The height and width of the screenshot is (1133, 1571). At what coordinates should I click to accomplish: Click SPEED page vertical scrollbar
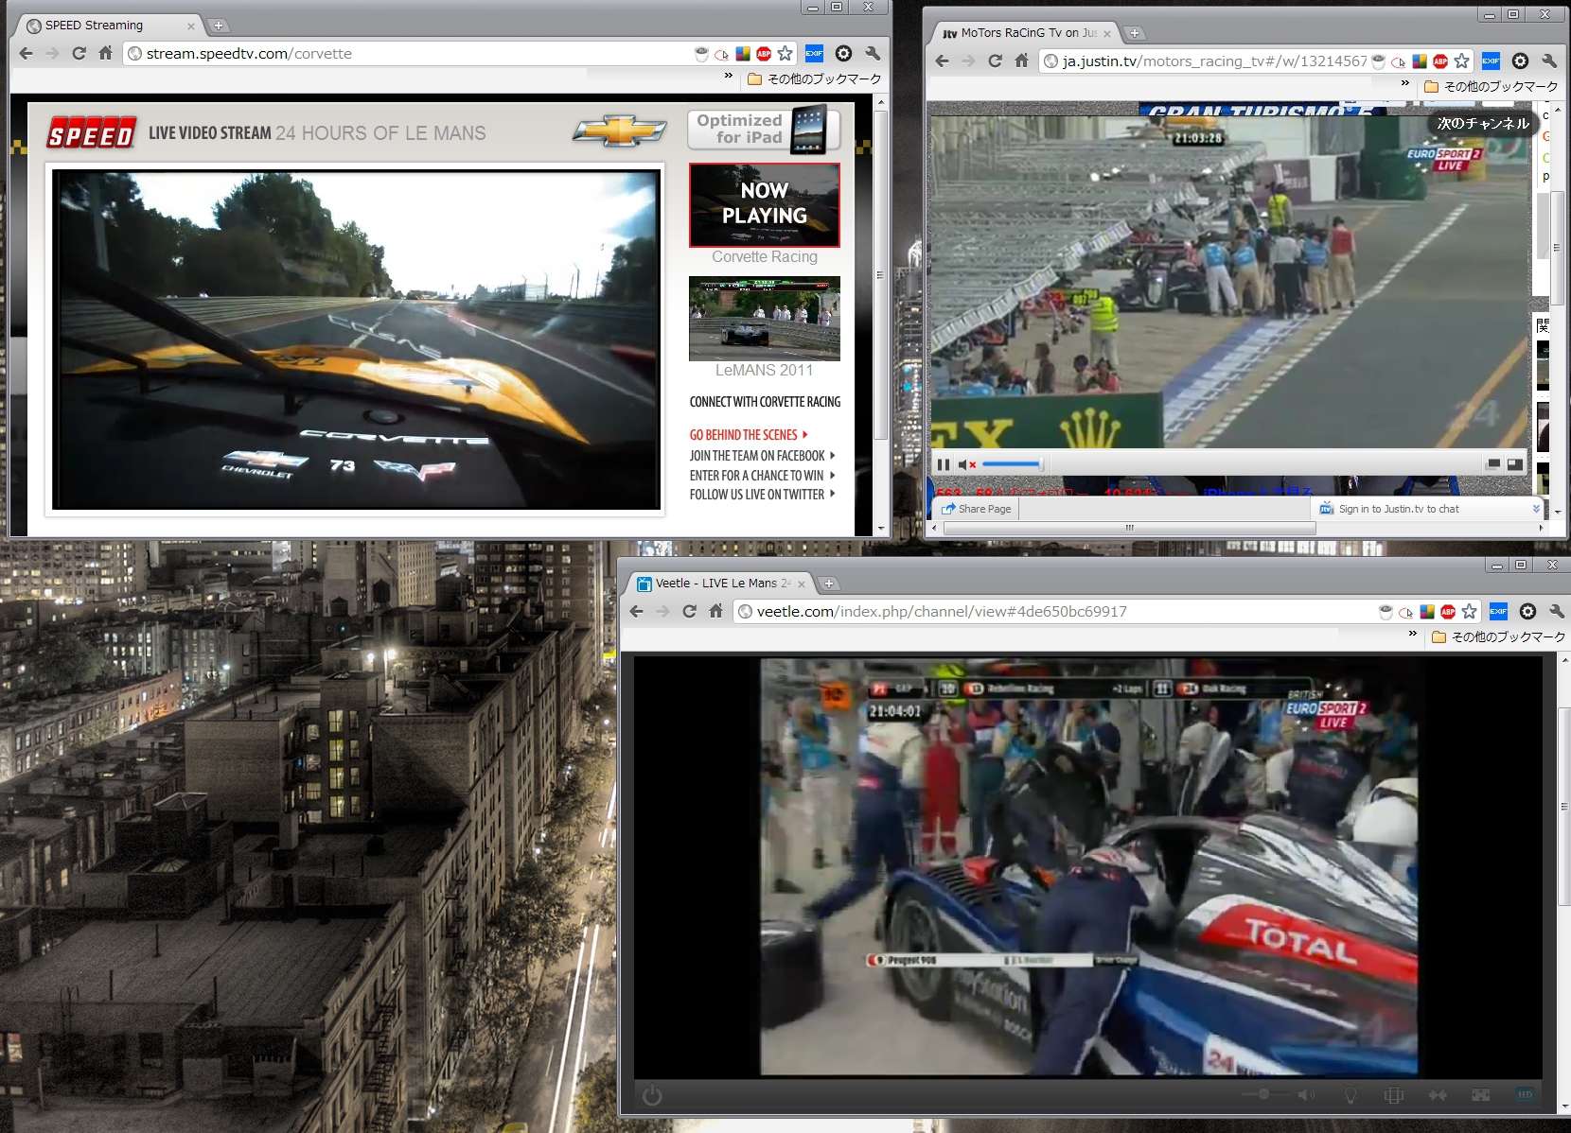880,274
